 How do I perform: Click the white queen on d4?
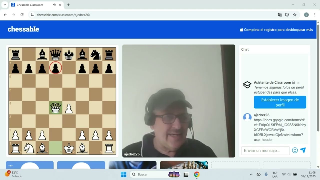pyautogui.click(x=55, y=108)
